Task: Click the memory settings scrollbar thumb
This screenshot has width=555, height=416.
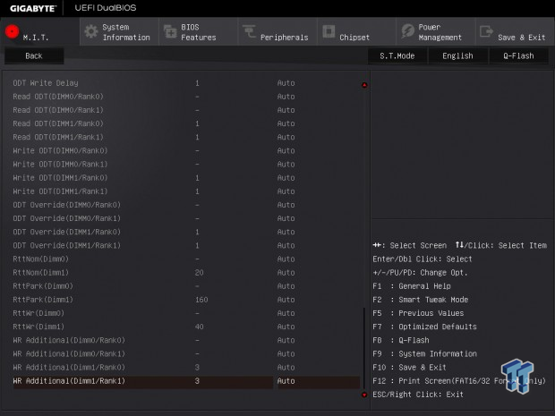Action: pyautogui.click(x=364, y=348)
